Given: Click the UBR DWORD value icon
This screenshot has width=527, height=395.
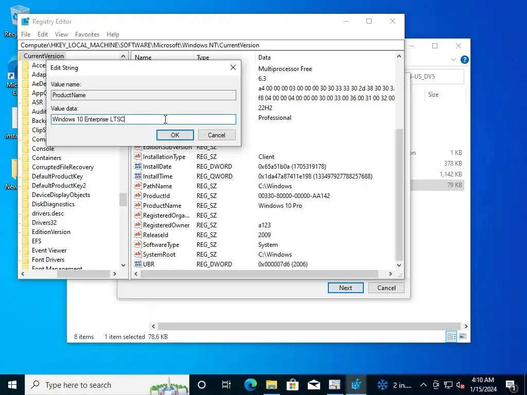Looking at the screenshot, I should [138, 264].
